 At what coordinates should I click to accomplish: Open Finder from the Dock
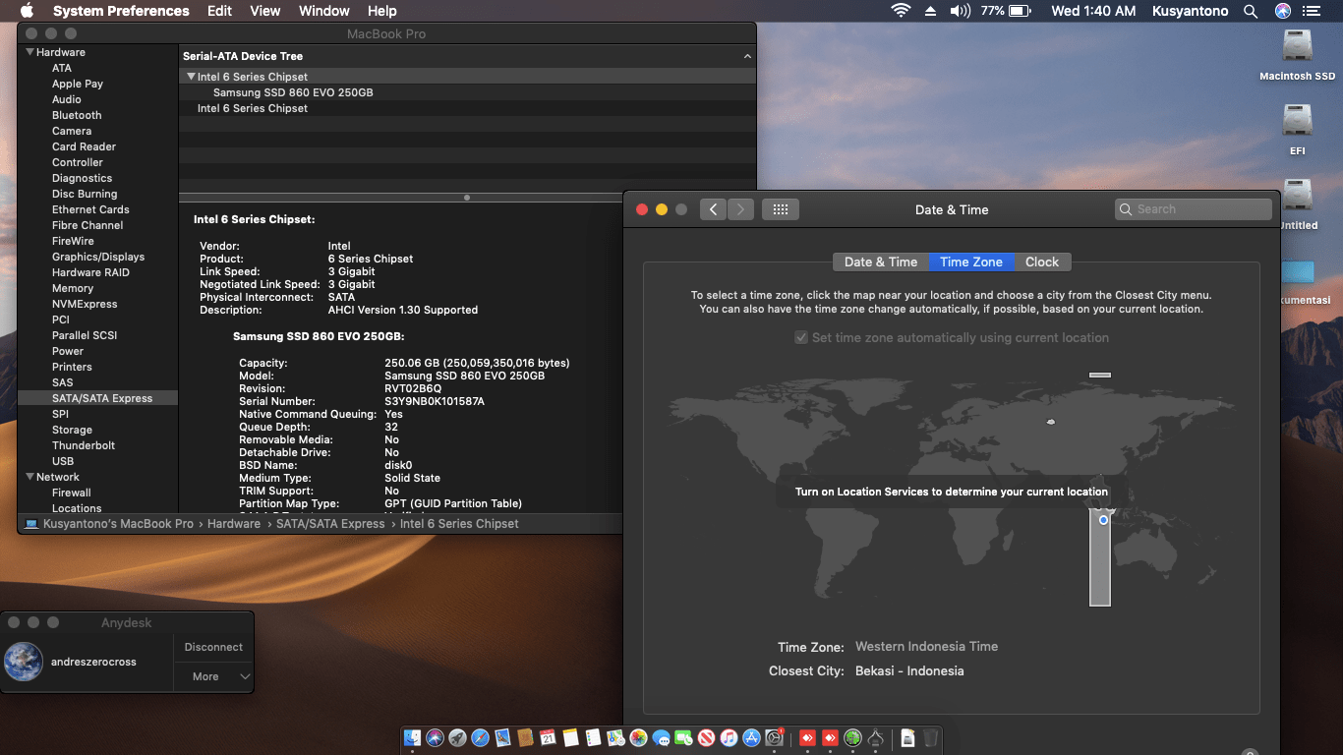413,737
